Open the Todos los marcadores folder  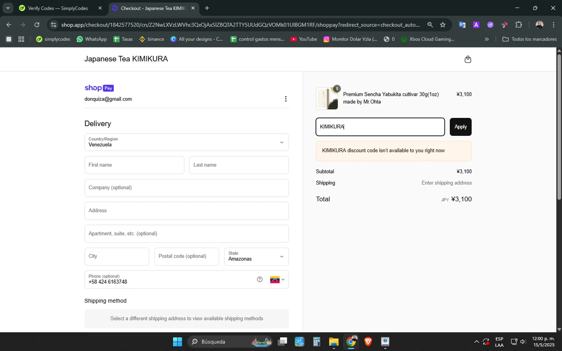[529, 39]
